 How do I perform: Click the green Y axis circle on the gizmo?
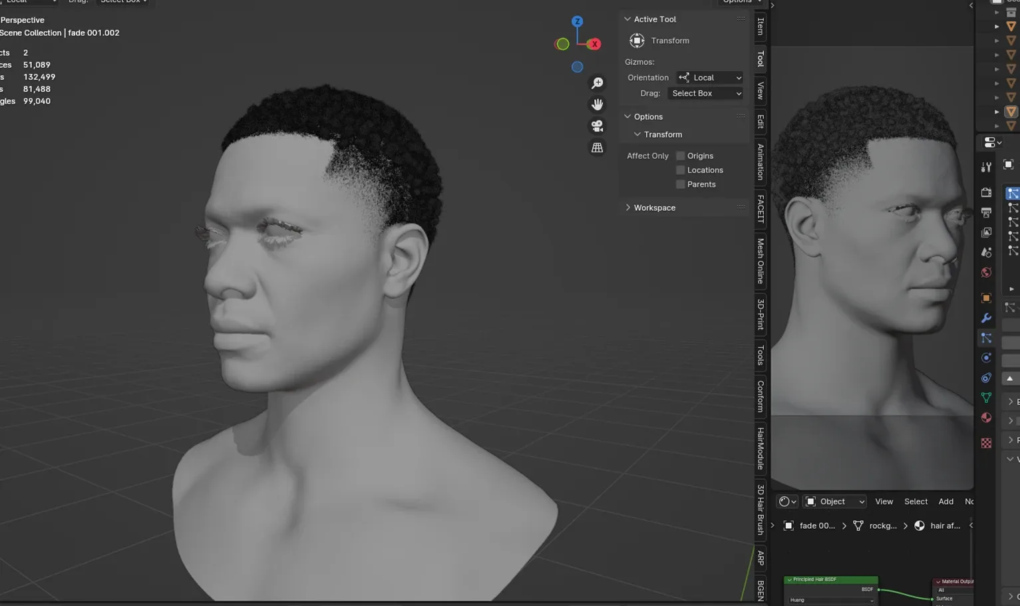562,44
